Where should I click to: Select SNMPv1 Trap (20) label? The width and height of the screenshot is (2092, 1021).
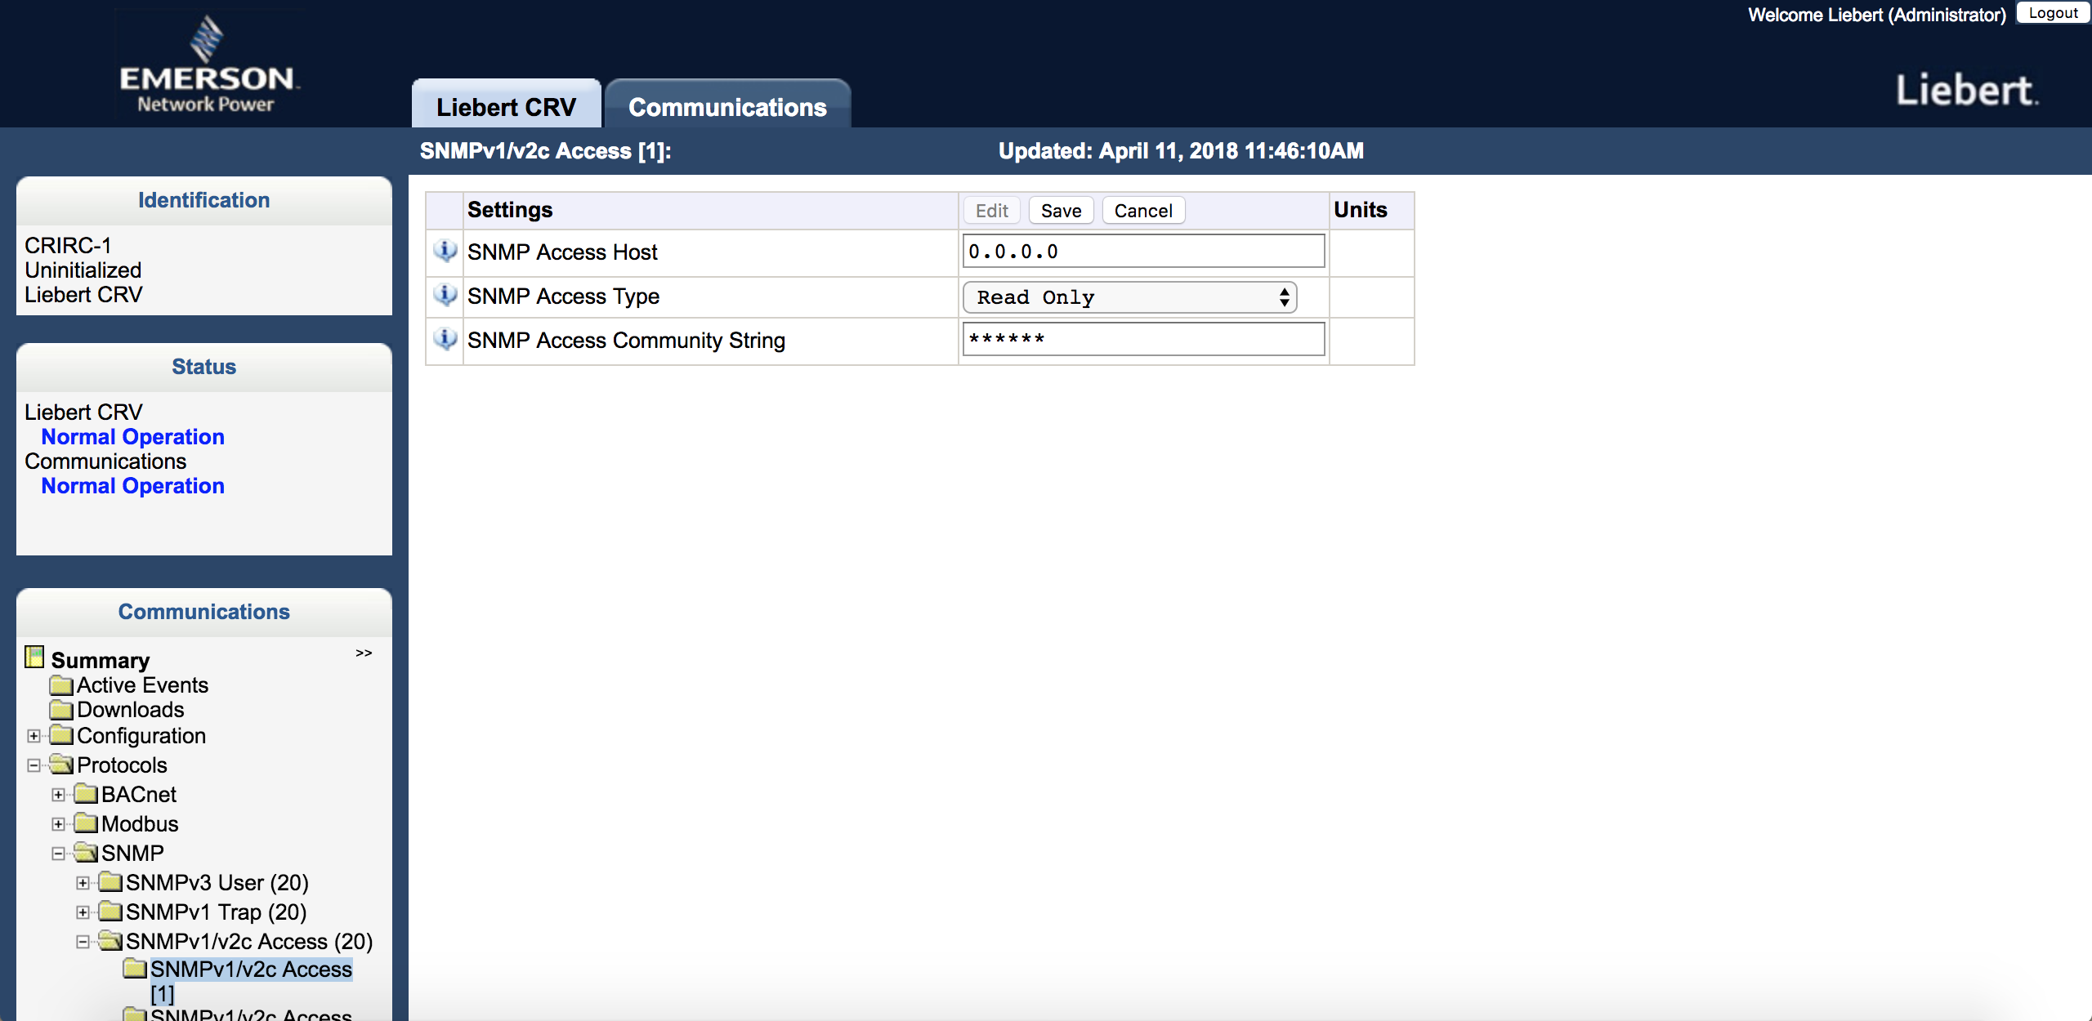(217, 912)
